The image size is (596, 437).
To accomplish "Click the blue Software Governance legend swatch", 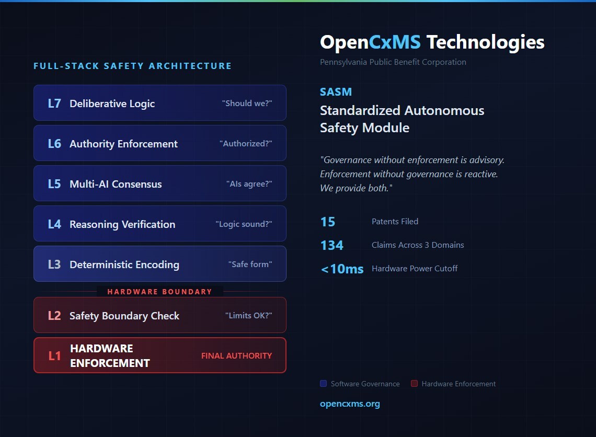I will click(323, 384).
